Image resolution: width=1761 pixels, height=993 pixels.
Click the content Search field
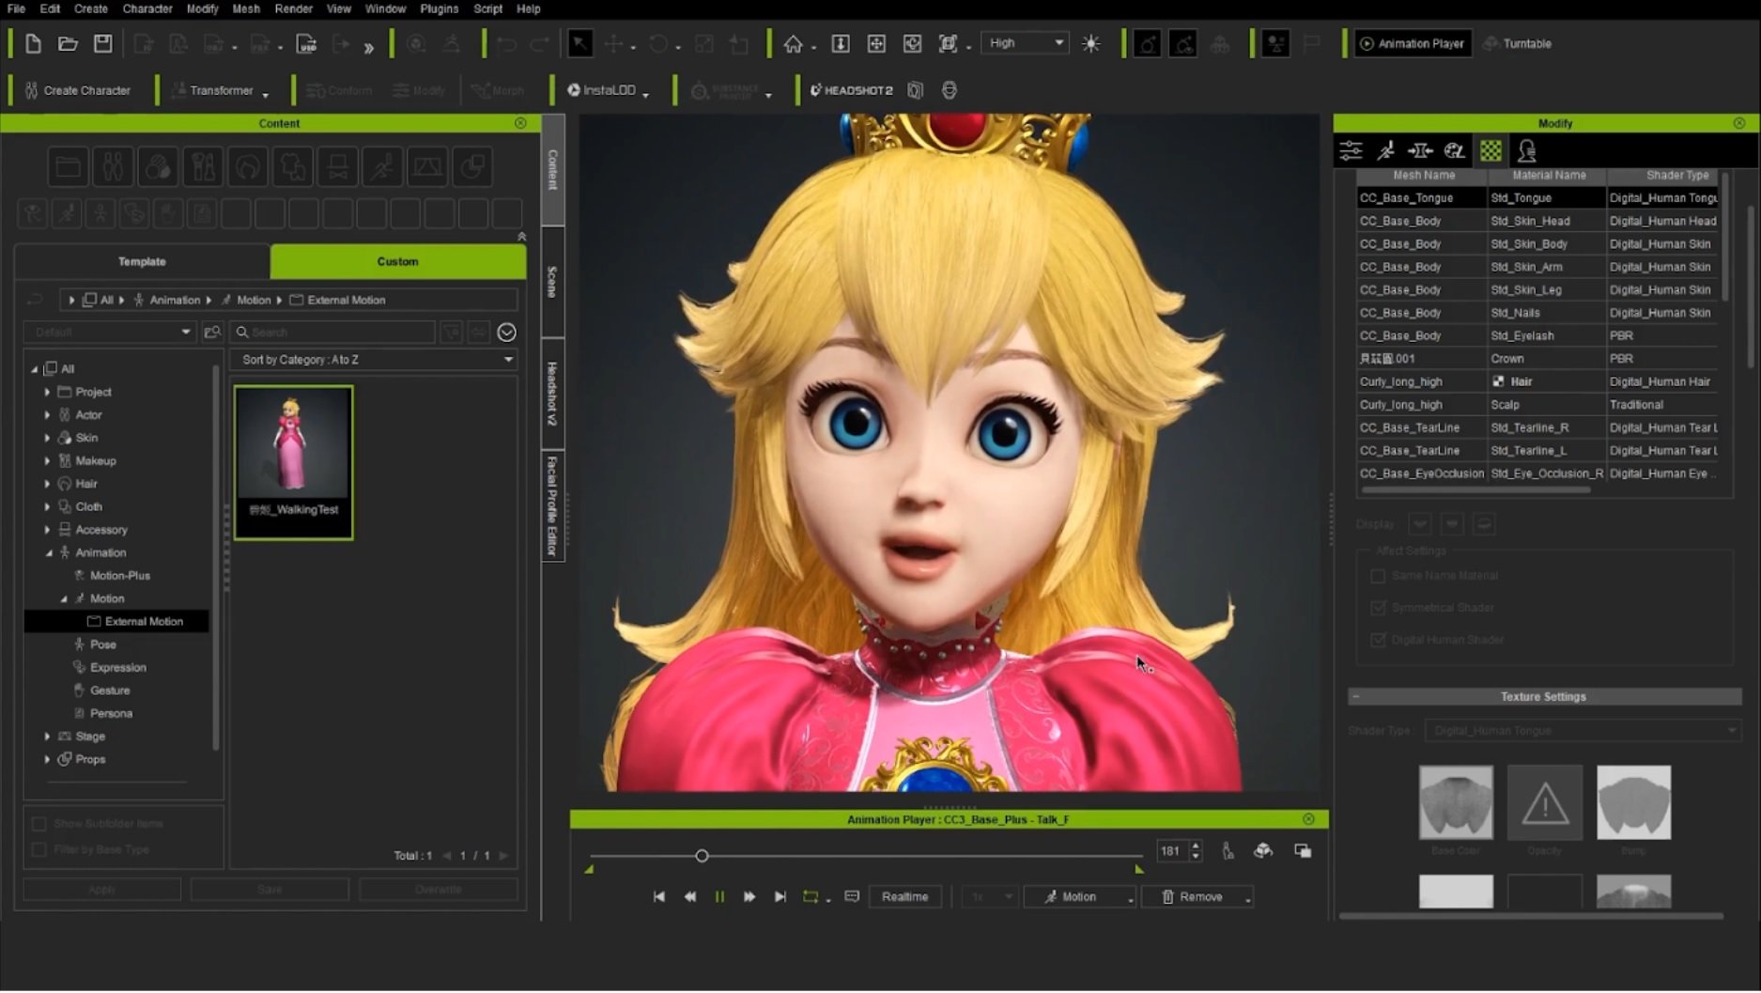(333, 332)
